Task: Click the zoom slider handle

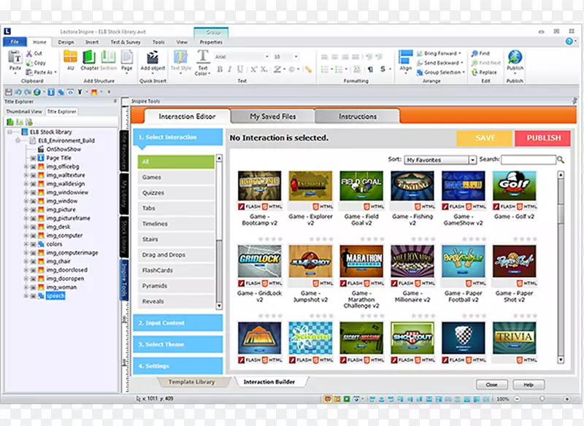Action: pos(542,398)
